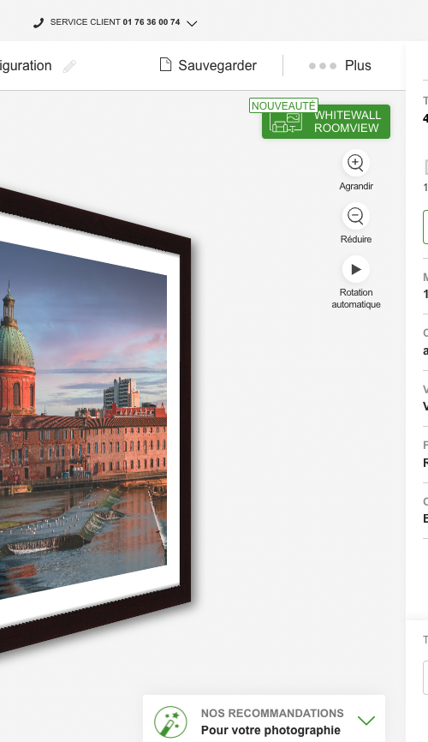Expand Nos Recommandations green chevron

coord(366,721)
